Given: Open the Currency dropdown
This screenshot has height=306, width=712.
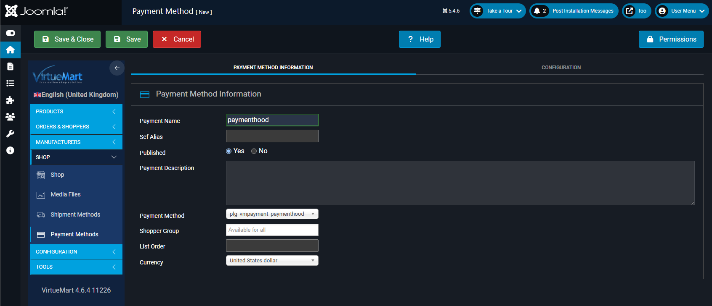Looking at the screenshot, I should pyautogui.click(x=272, y=261).
